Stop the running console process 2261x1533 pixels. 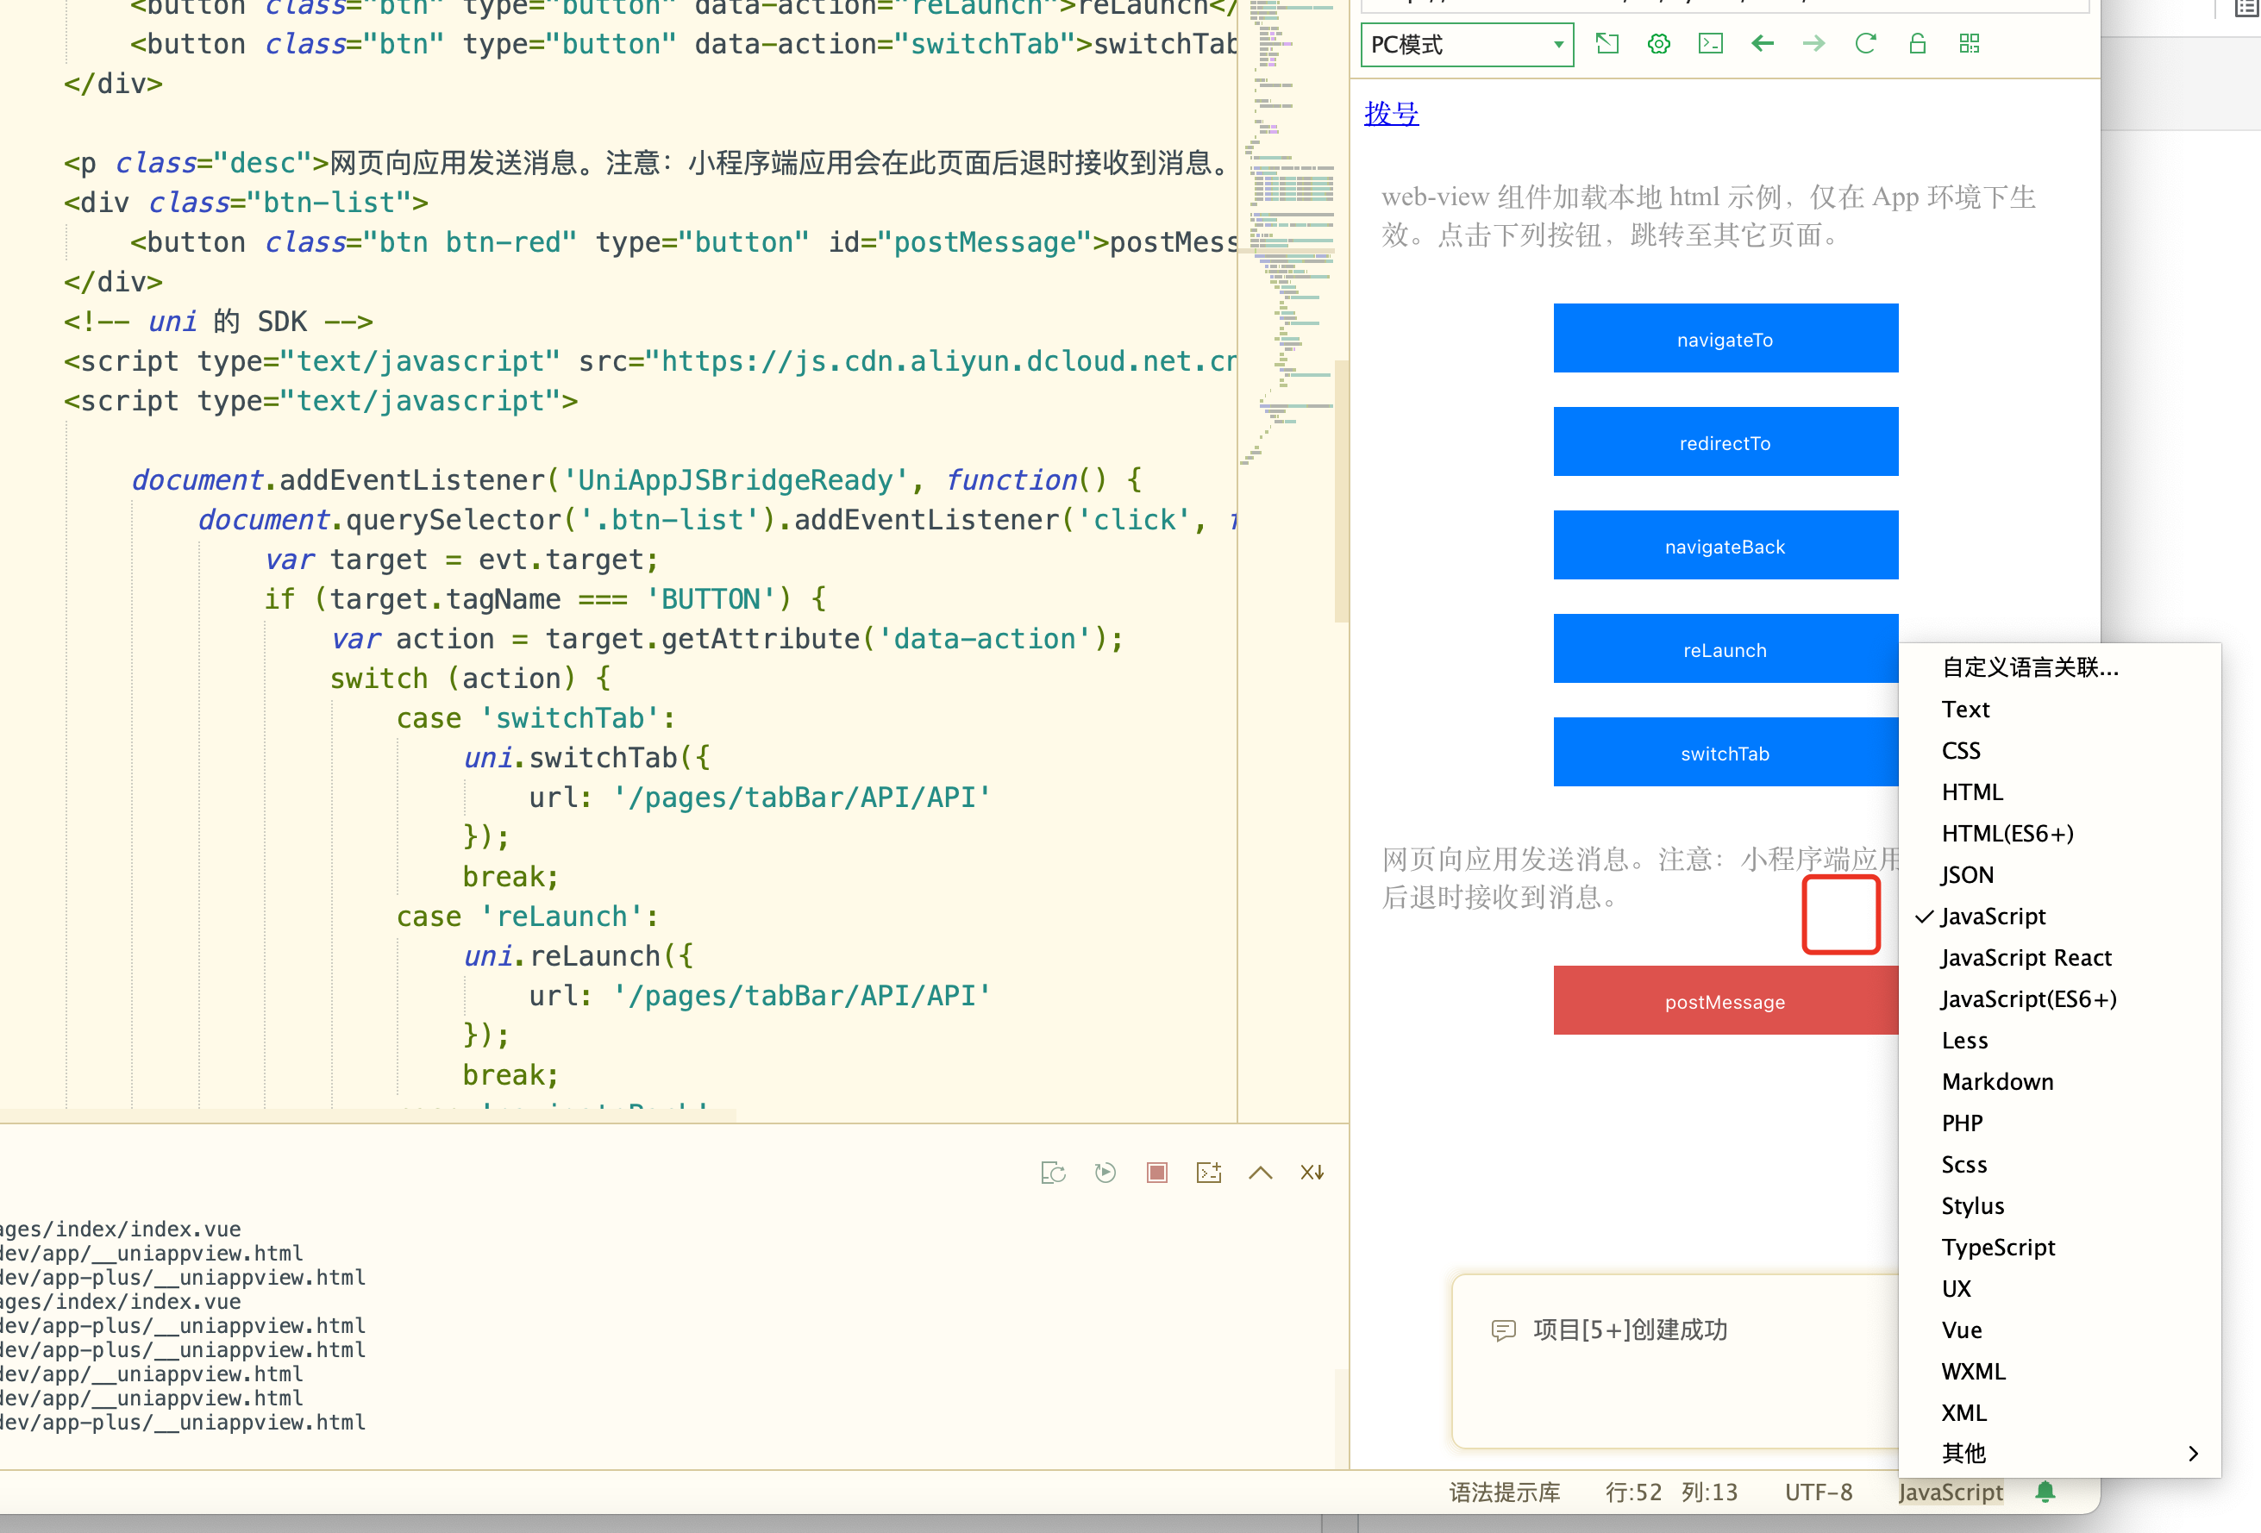(x=1156, y=1172)
